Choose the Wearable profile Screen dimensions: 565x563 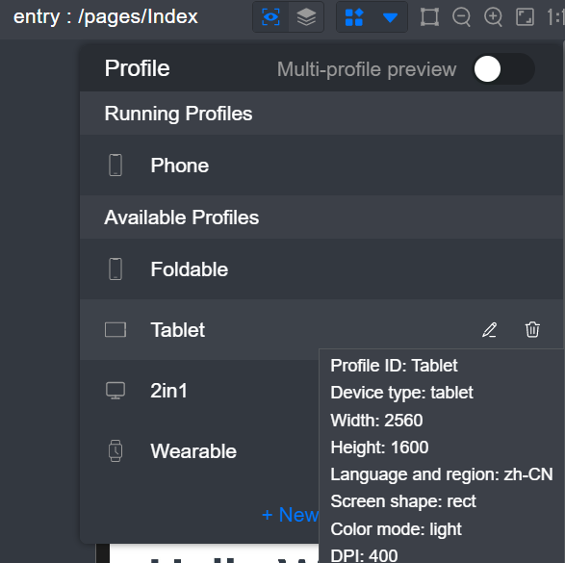point(199,451)
